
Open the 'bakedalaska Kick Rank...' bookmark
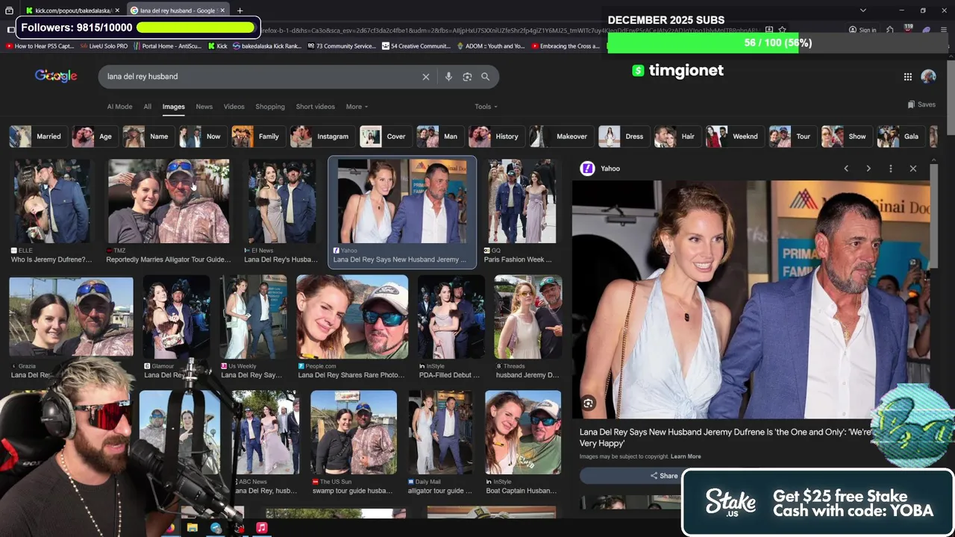pyautogui.click(x=266, y=46)
